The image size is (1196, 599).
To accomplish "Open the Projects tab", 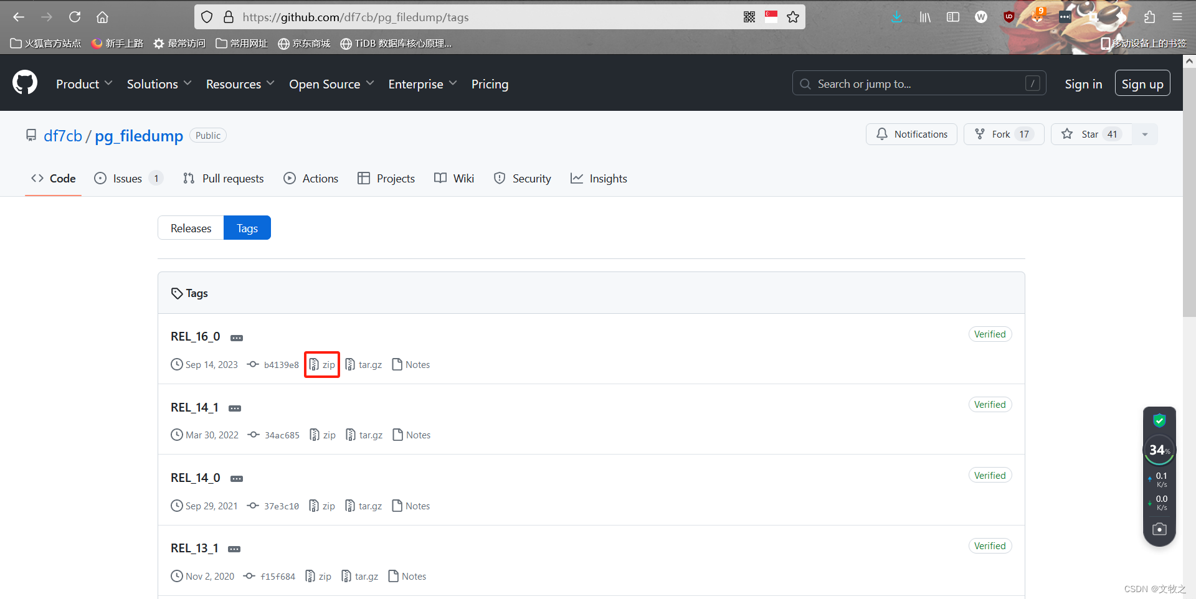I will click(386, 178).
